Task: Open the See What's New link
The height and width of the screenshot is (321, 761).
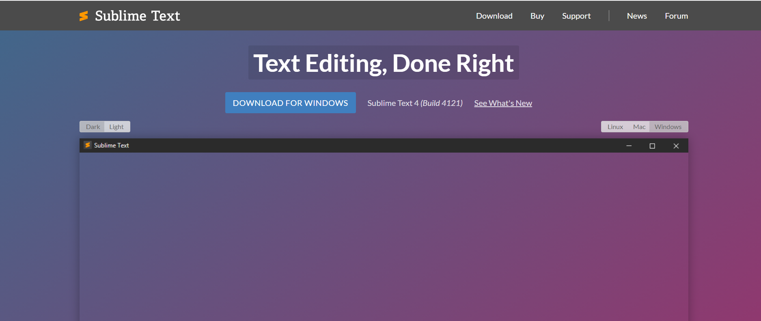Action: tap(503, 103)
